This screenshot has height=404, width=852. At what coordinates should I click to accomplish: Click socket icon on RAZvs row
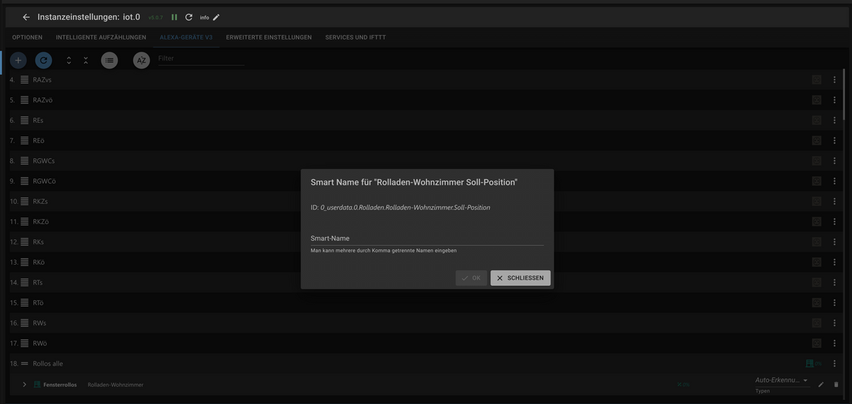[816, 80]
